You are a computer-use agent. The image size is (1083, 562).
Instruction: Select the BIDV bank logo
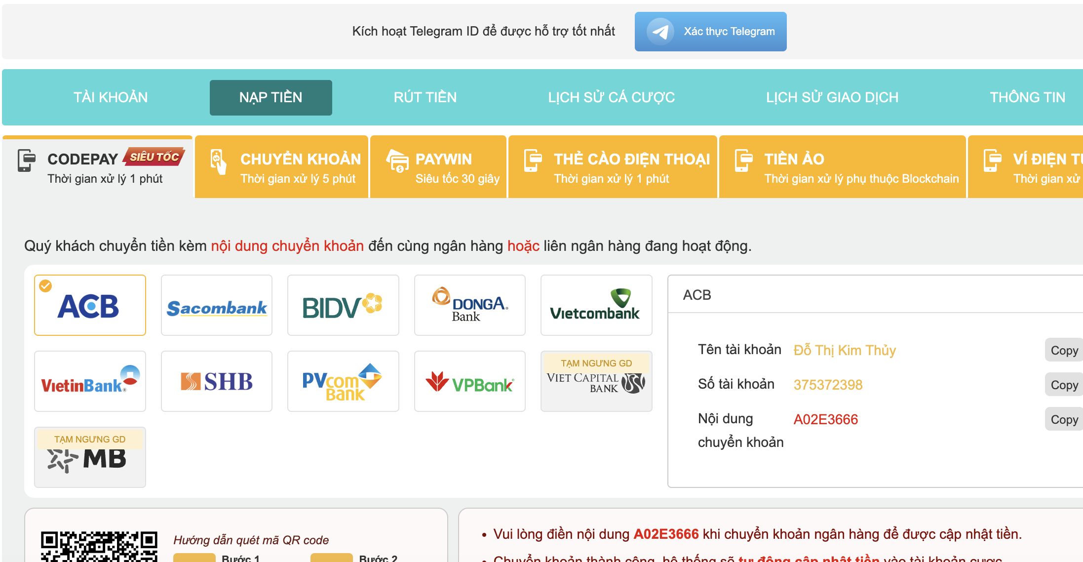point(343,305)
